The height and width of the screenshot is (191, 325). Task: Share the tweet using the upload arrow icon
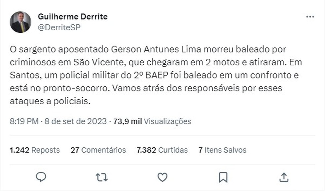(284, 177)
